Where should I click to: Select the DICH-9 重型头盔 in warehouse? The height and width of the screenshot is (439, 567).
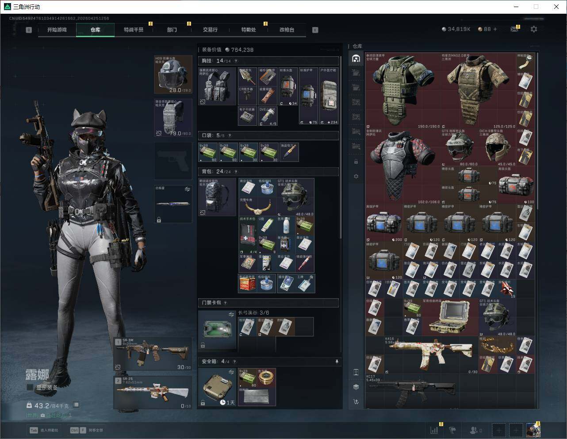coord(498,148)
